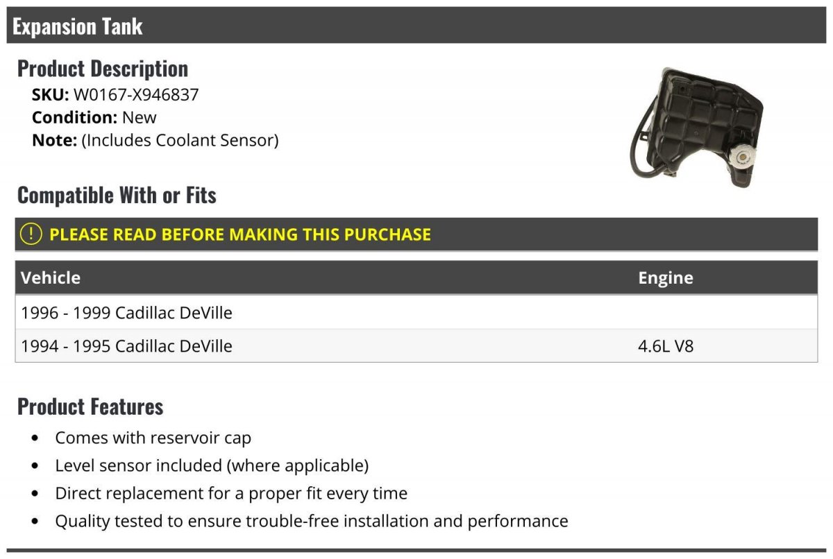This screenshot has width=833, height=559.
Task: Click the Comes with reservoir cap bullet
Action: (x=153, y=438)
